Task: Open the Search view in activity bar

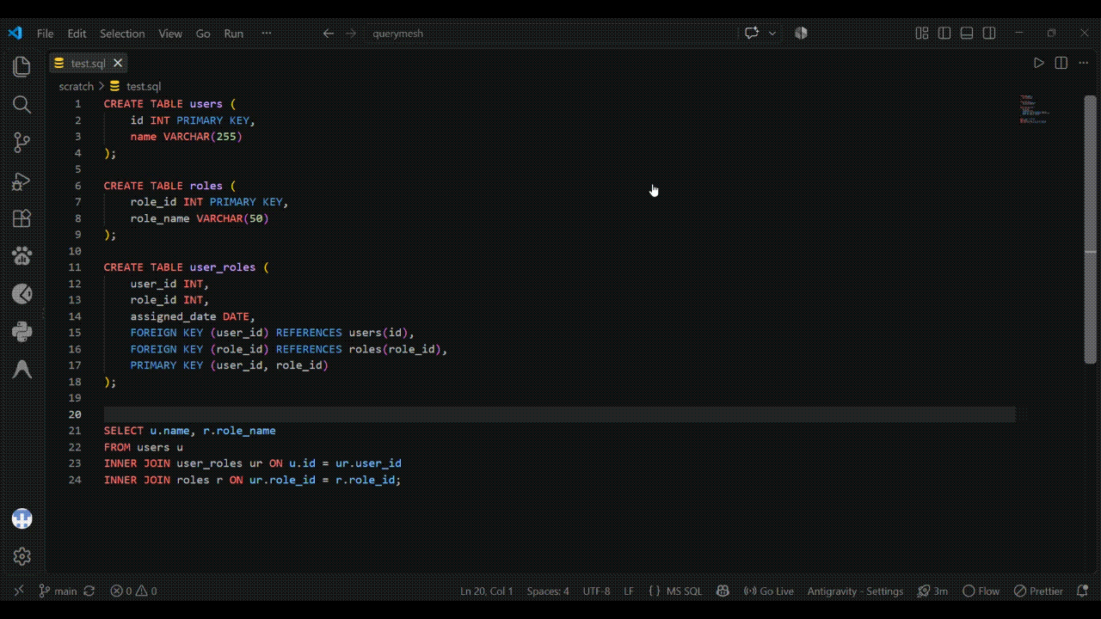Action: tap(22, 105)
